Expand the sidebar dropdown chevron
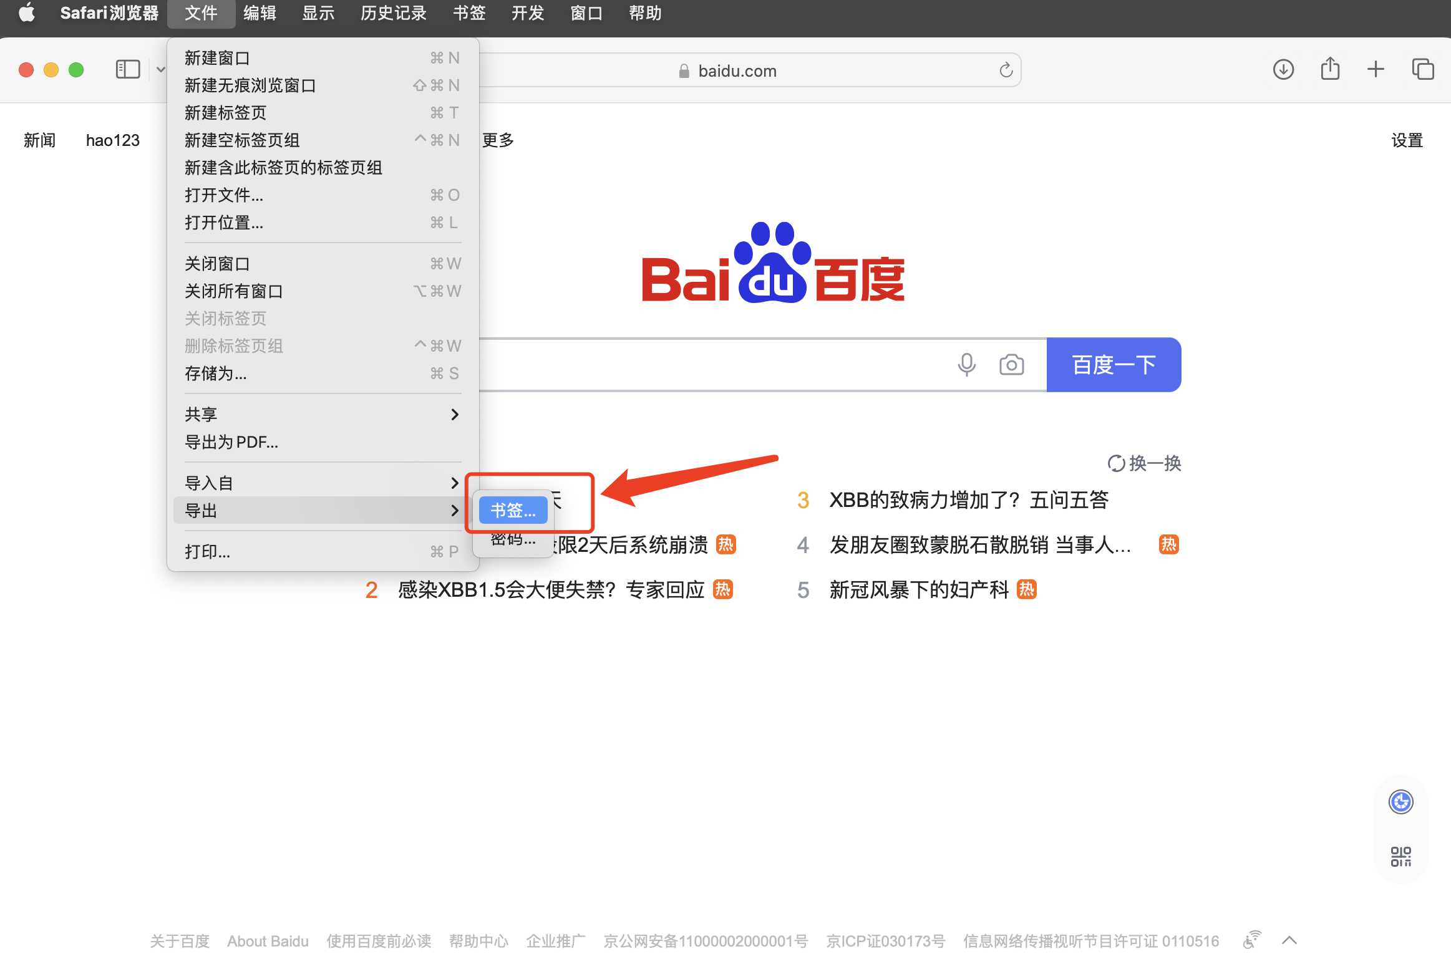Image resolution: width=1451 pixels, height=964 pixels. click(x=160, y=69)
